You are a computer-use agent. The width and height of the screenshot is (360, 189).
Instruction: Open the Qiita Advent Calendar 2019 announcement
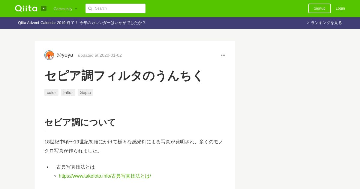point(82,23)
